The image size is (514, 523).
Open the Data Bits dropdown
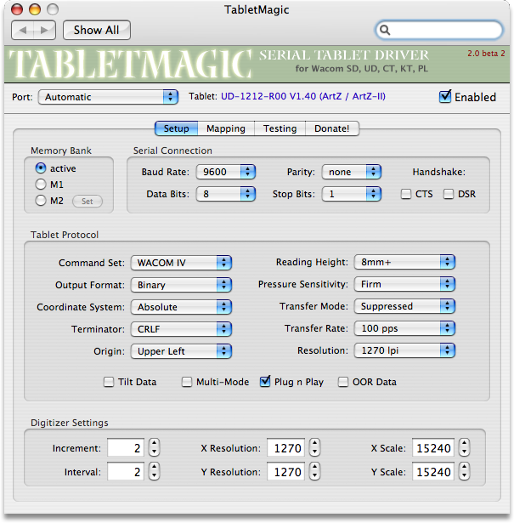click(x=225, y=194)
